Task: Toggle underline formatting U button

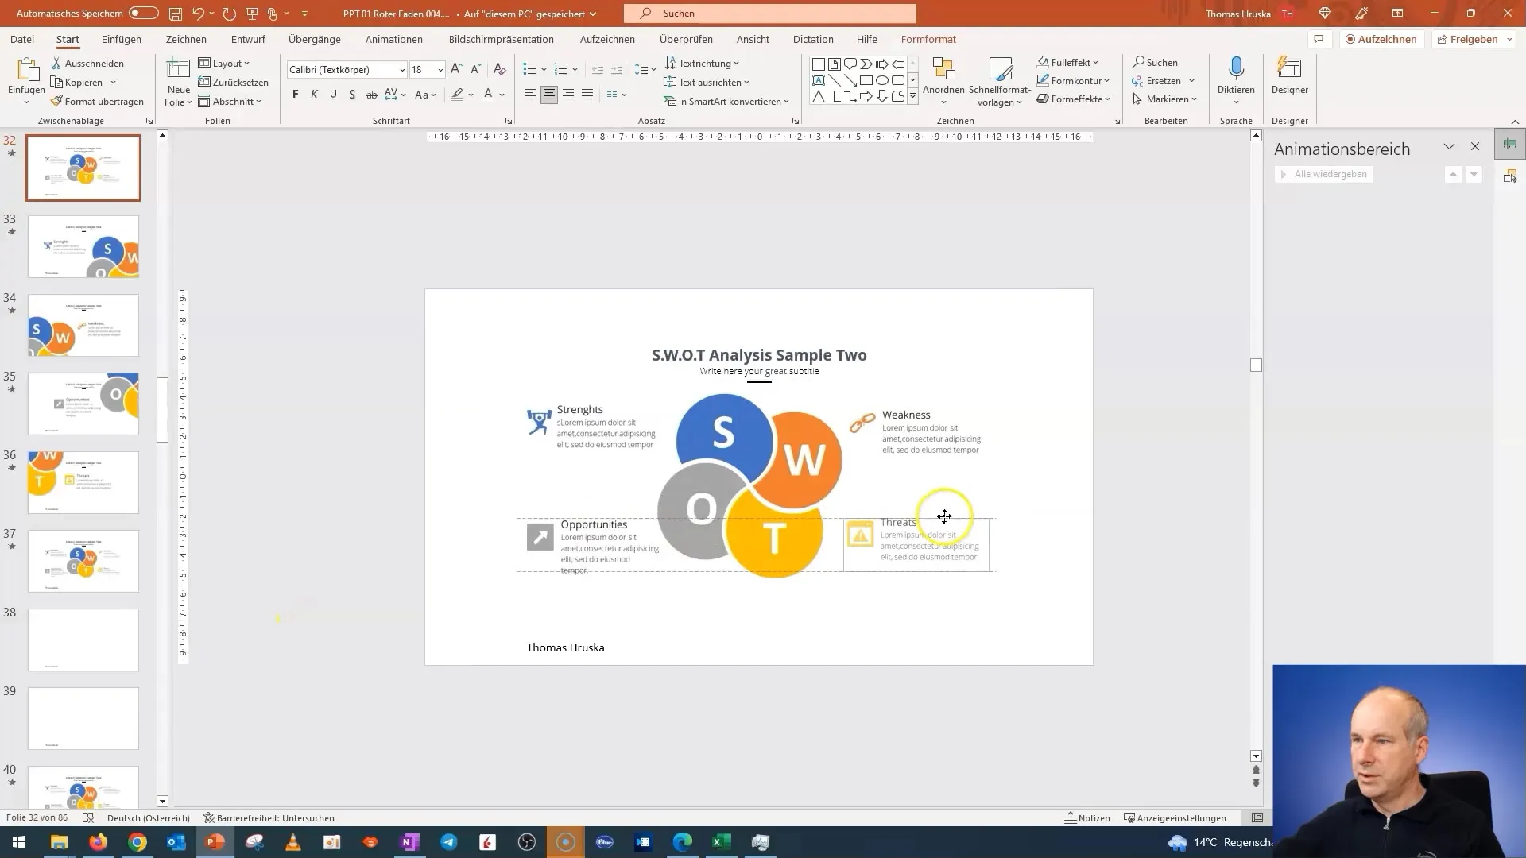Action: point(333,95)
